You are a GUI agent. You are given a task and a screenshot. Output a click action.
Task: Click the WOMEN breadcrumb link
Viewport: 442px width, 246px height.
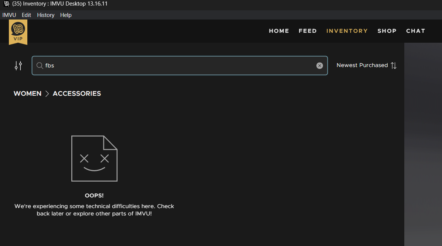27,94
